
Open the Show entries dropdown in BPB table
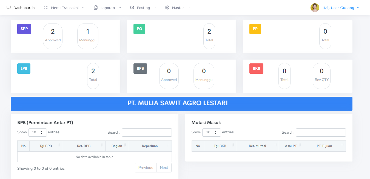pos(38,132)
